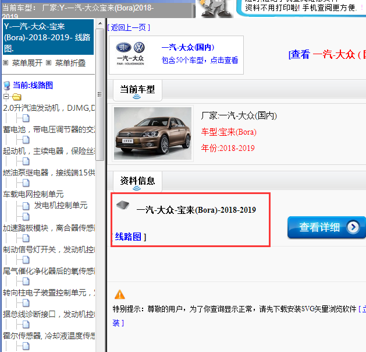Click 菜单折叠 to collapse the menu
The width and height of the screenshot is (366, 352).
pyautogui.click(x=70, y=63)
